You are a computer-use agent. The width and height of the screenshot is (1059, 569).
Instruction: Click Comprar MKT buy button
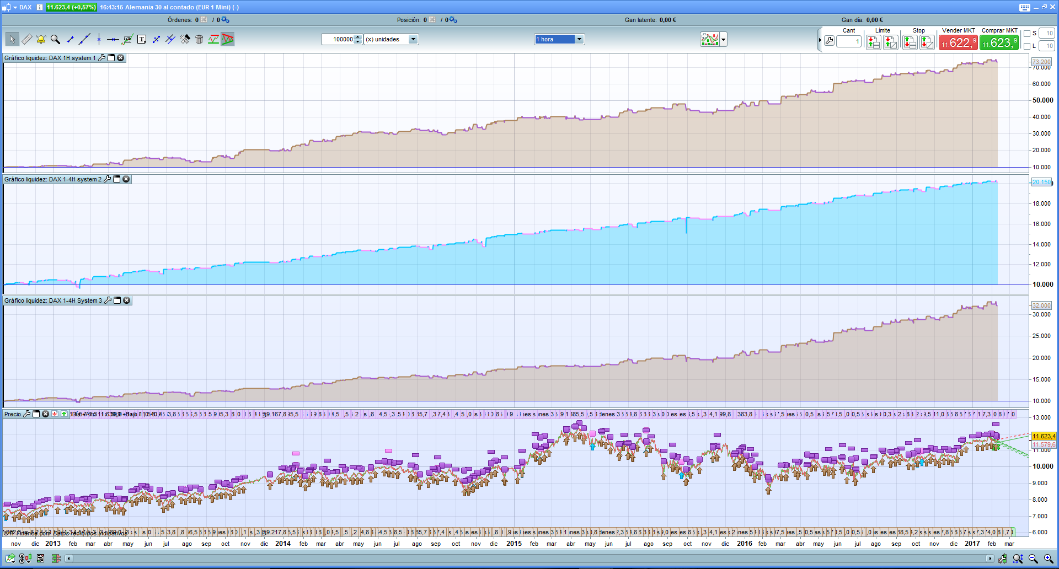click(999, 42)
